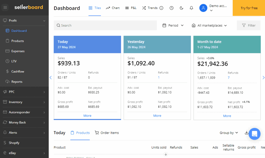
Task: Expand the PPC sidebar section
Action: coord(24,92)
